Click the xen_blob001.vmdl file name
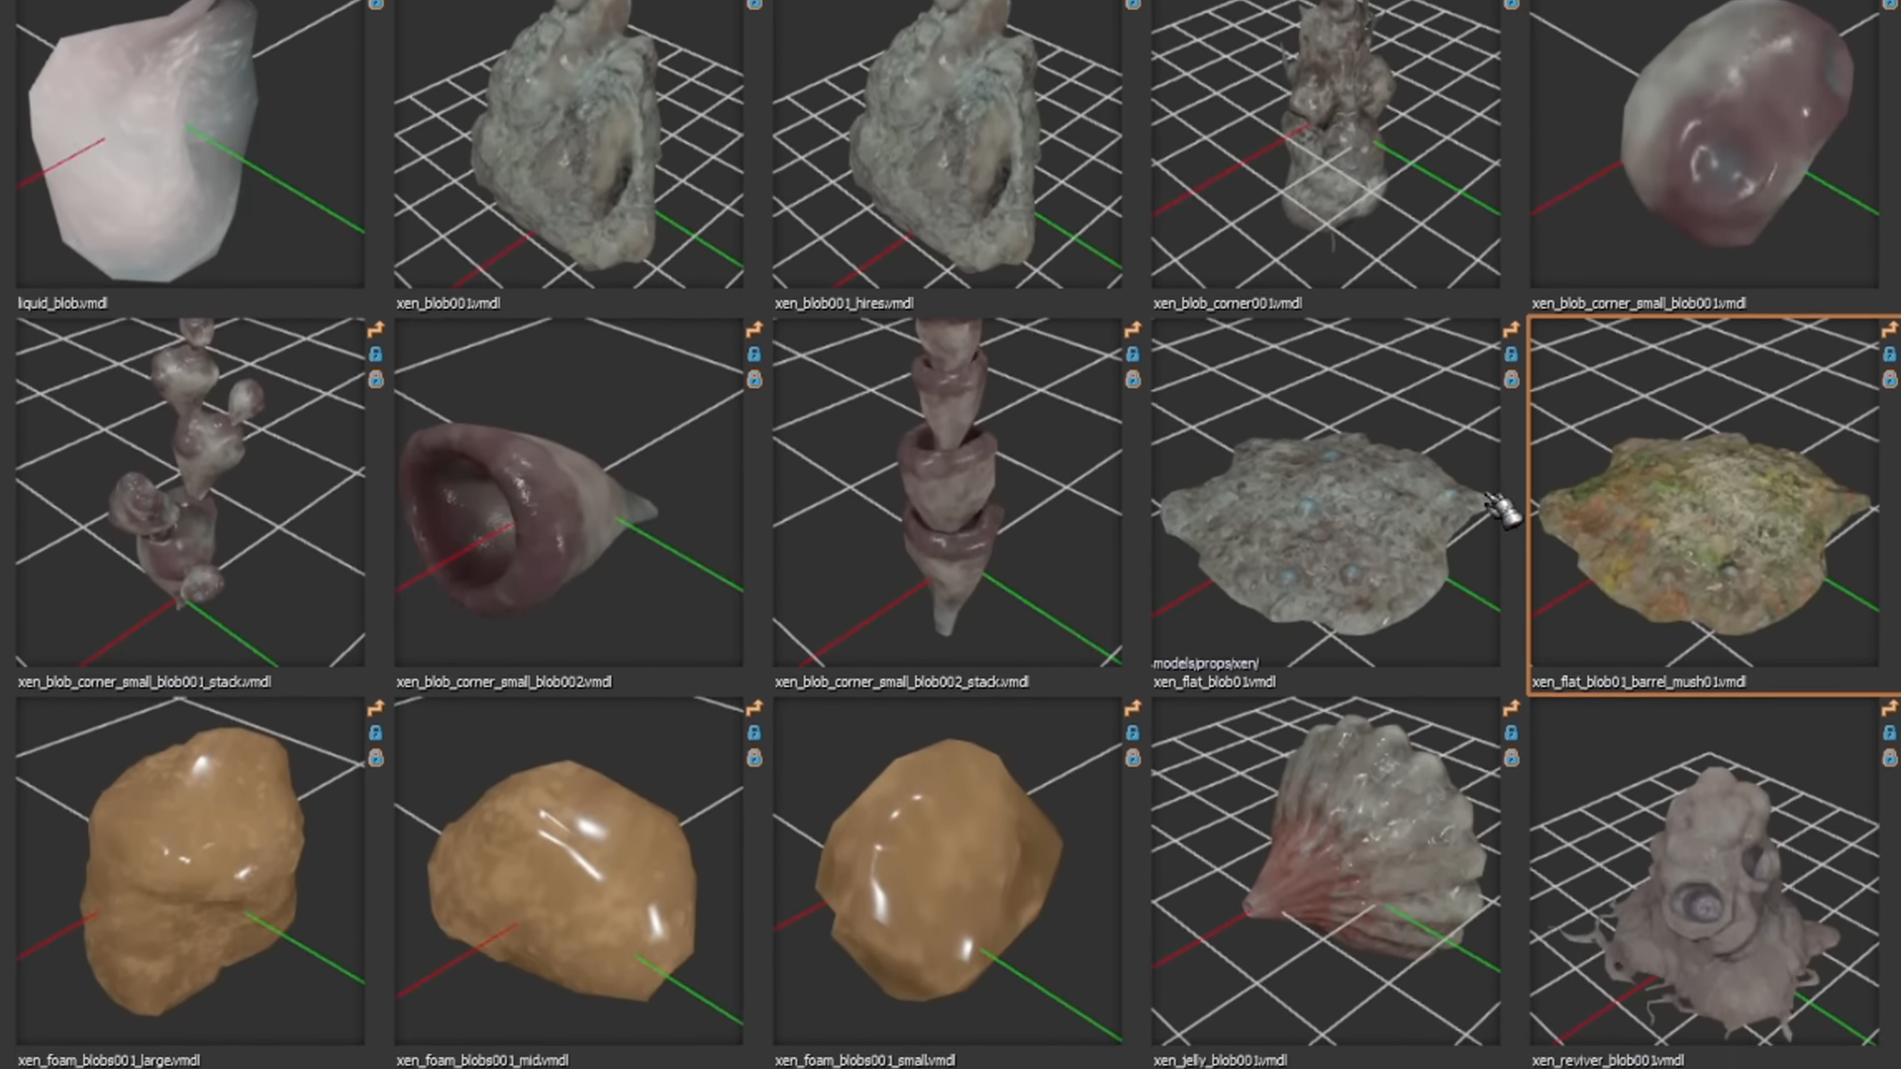Screen dimensions: 1901x1069 click(x=449, y=303)
